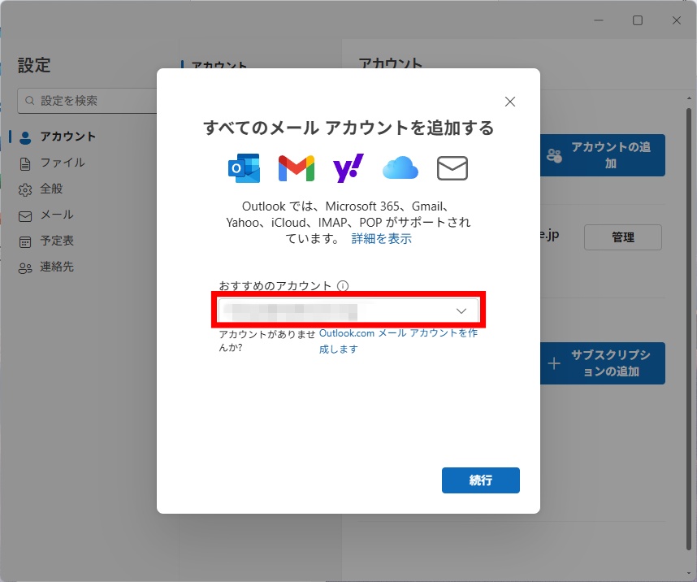The height and width of the screenshot is (582, 697).
Task: Click the iCloud cloud icon
Action: 400,168
